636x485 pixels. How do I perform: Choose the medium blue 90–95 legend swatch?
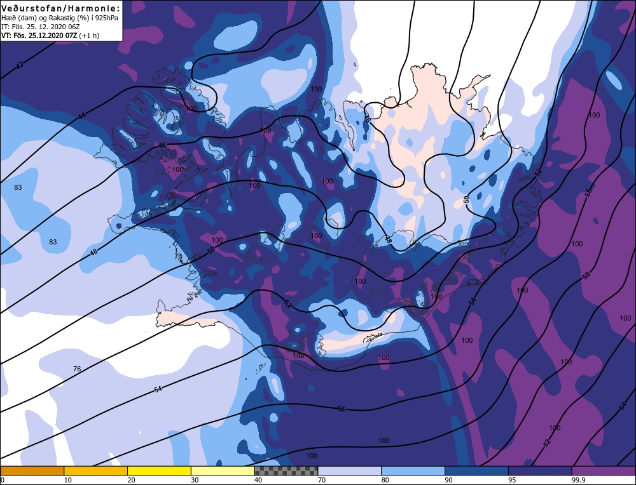coord(476,471)
